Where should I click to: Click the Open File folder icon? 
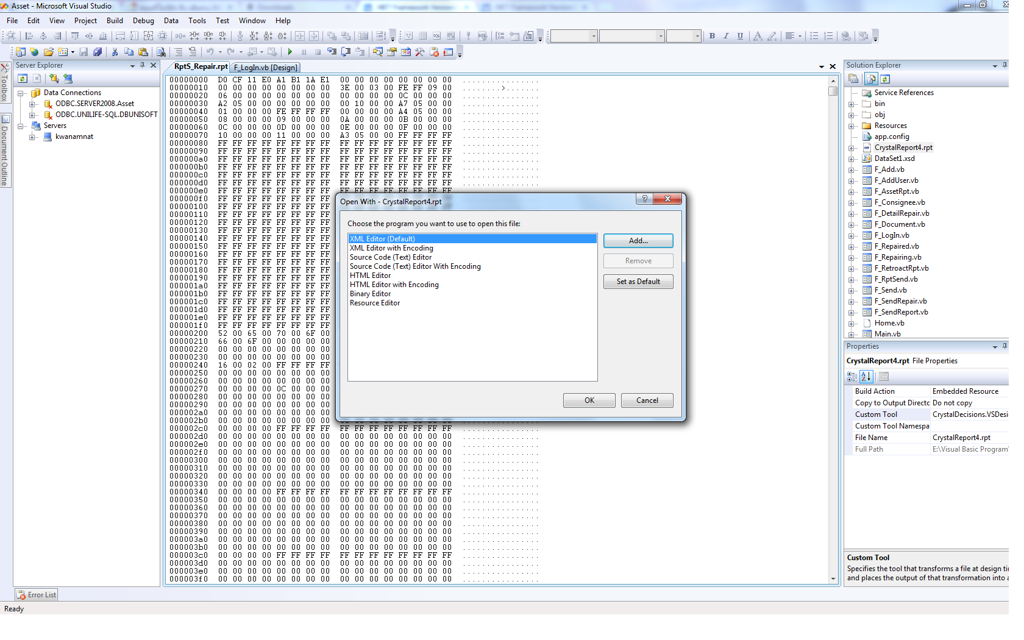coord(49,52)
